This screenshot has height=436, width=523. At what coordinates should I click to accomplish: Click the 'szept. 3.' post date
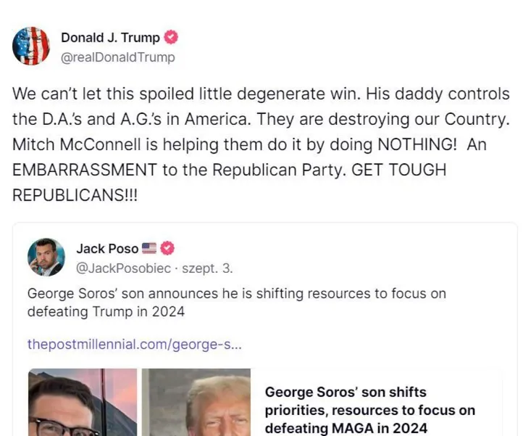(207, 268)
